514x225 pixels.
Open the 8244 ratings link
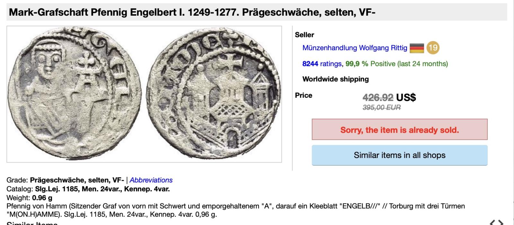[322, 64]
